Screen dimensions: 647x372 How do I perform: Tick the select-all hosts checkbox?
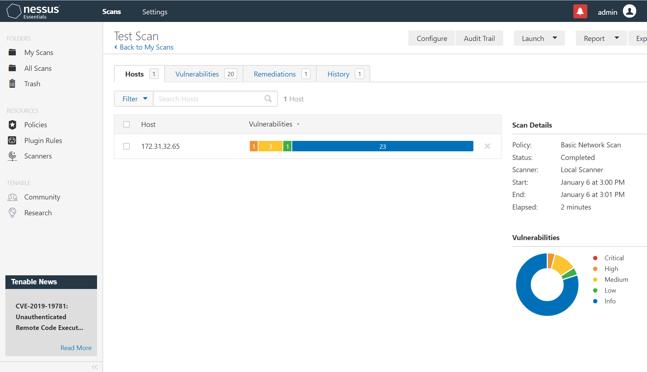(x=127, y=124)
